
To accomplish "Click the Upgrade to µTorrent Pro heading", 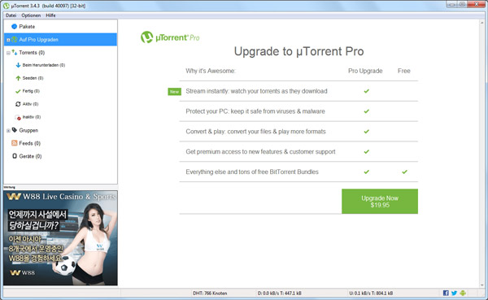I will (298, 51).
